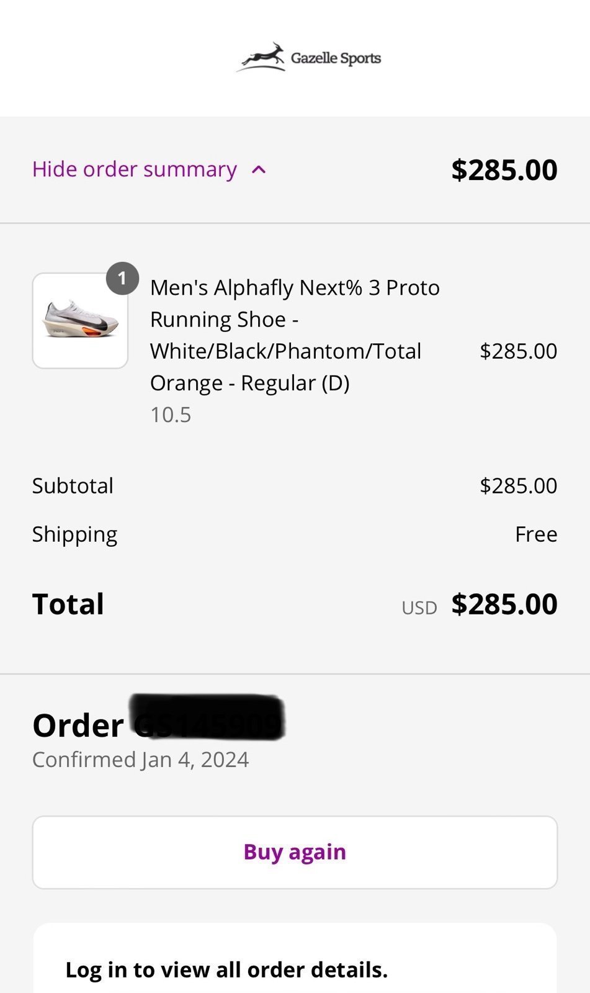Click the Free shipping value
Viewport: 590px width, 993px height.
click(x=536, y=534)
